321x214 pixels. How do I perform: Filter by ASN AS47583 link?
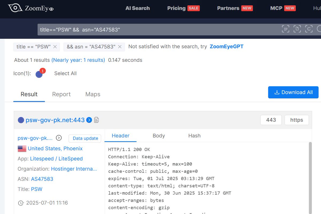coord(42,179)
